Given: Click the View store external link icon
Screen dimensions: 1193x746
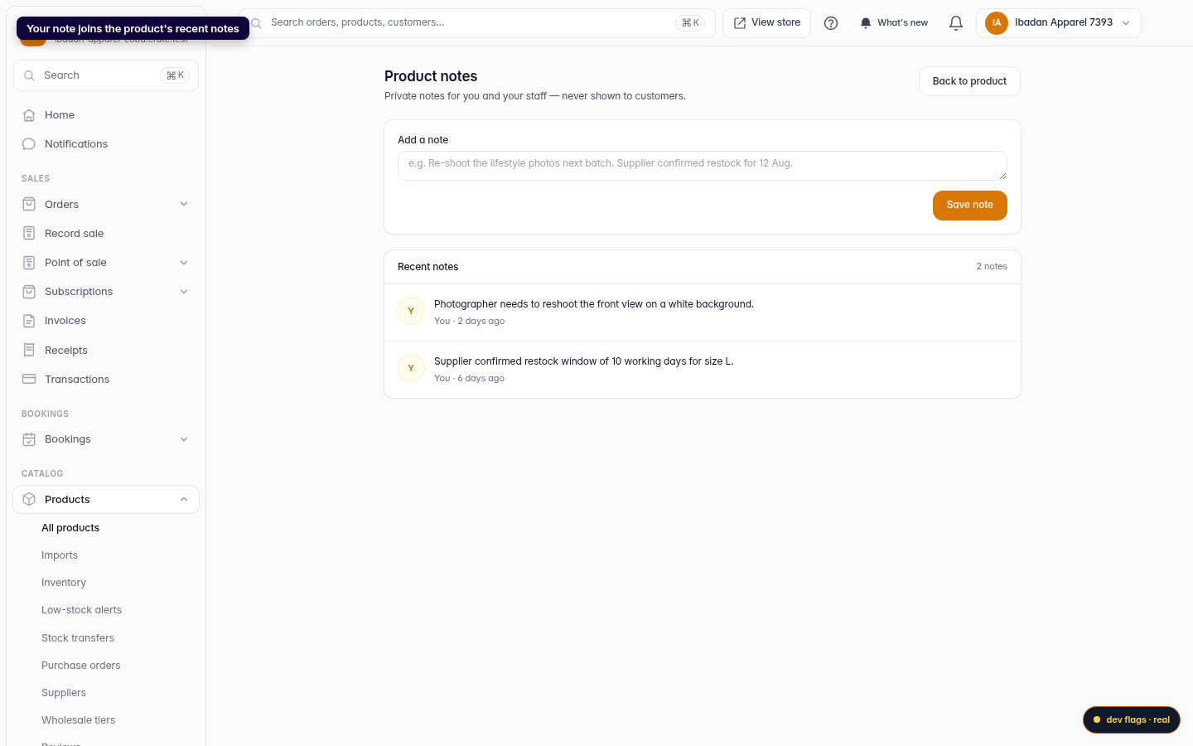Looking at the screenshot, I should point(740,23).
